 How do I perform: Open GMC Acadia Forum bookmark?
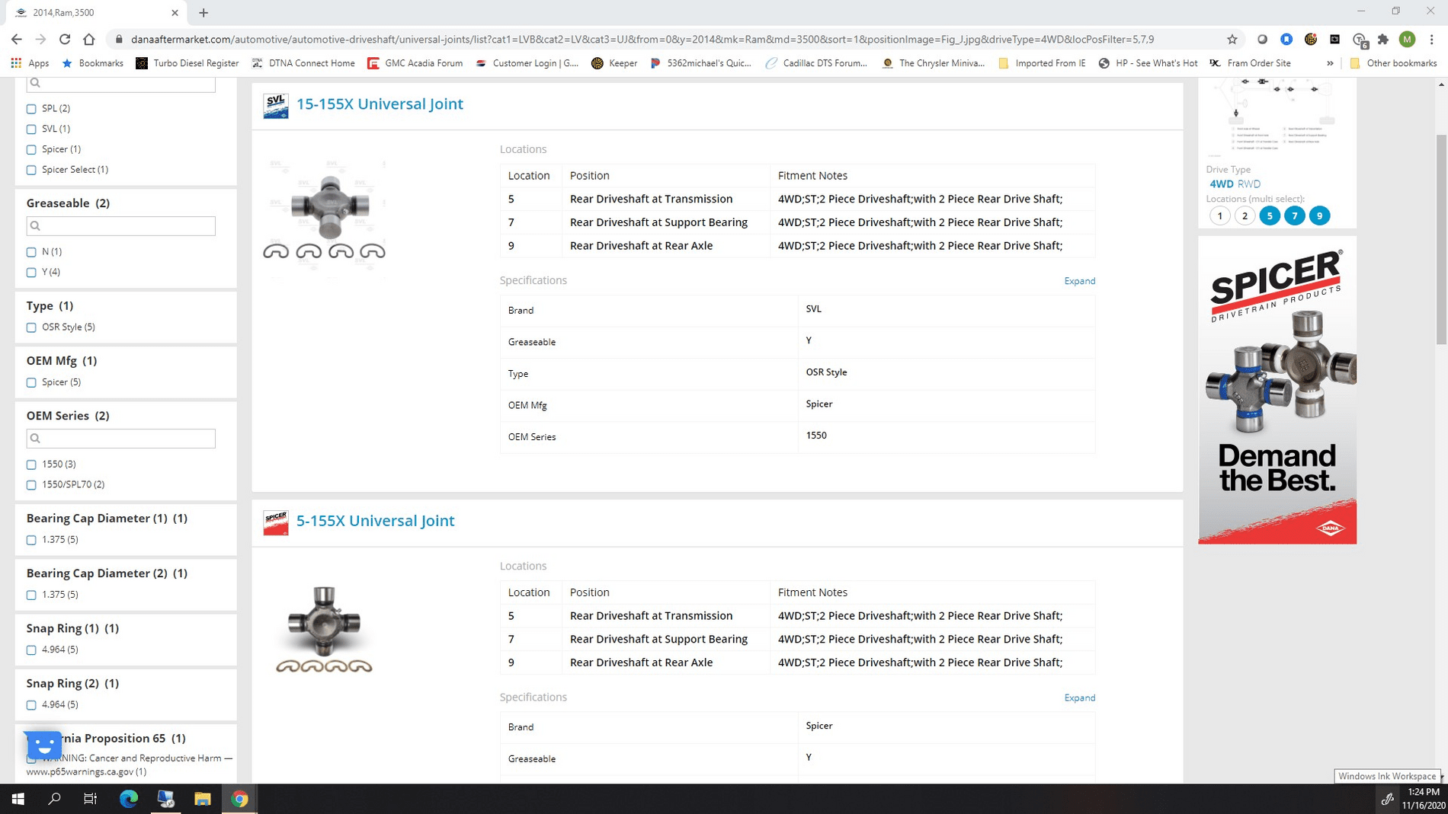coord(415,63)
